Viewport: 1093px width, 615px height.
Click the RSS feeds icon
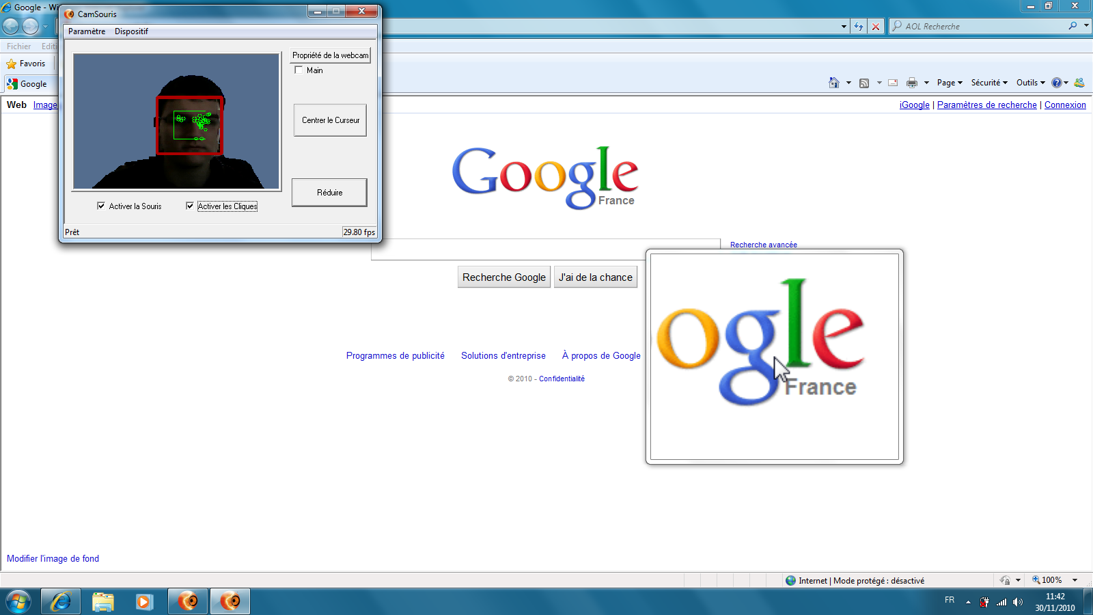pyautogui.click(x=864, y=83)
